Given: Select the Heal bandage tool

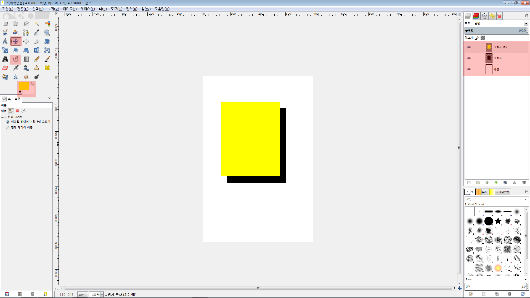Looking at the screenshot, I should pos(47,68).
